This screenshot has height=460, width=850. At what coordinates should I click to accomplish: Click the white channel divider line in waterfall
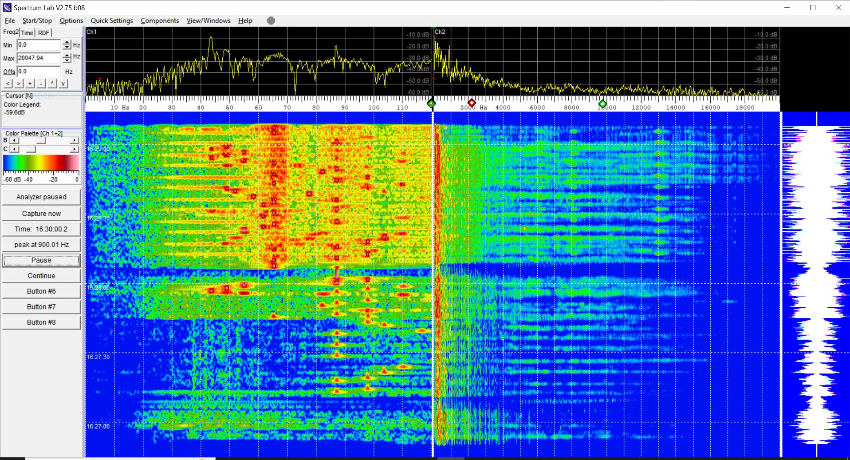[433, 284]
